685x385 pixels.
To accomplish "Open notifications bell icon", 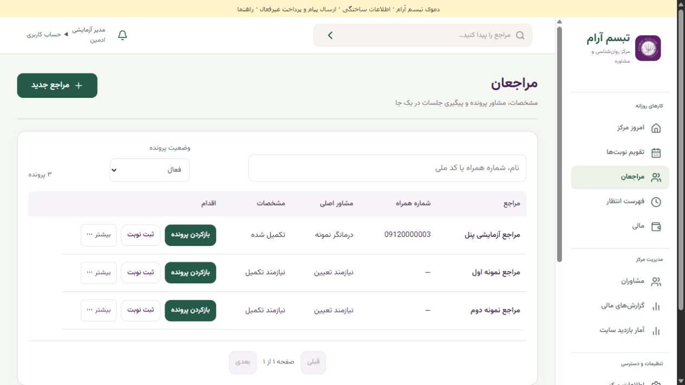I will (x=122, y=36).
